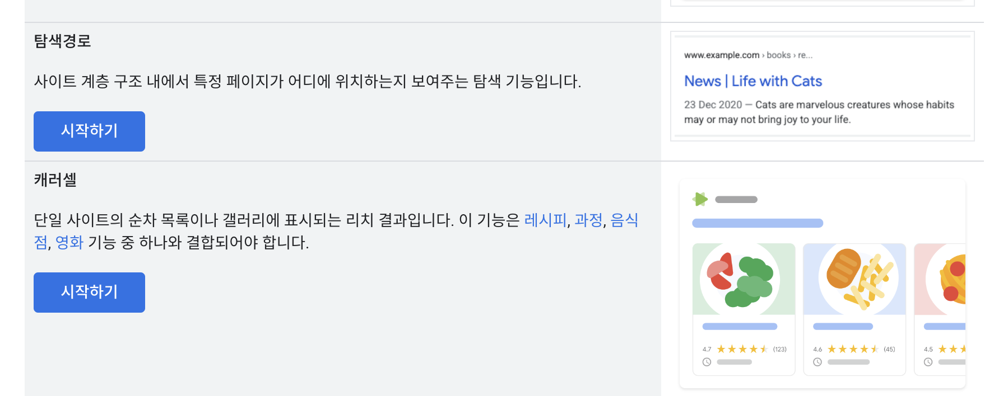Click the "News | Life with Cats" title
The image size is (994, 396).
click(x=753, y=81)
